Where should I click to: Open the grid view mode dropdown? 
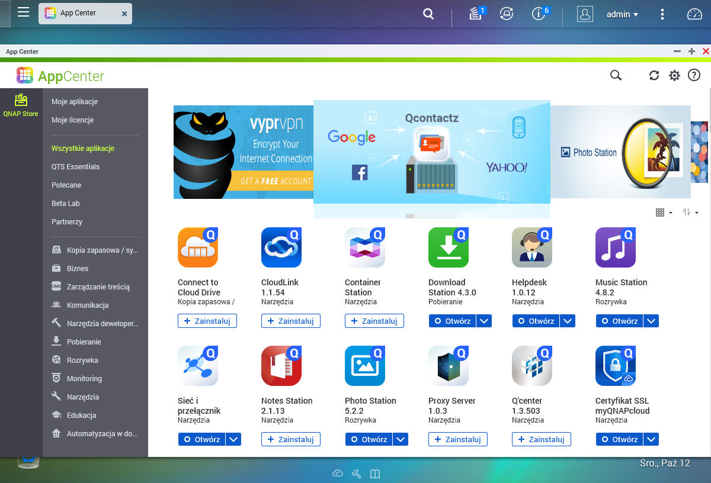point(664,212)
